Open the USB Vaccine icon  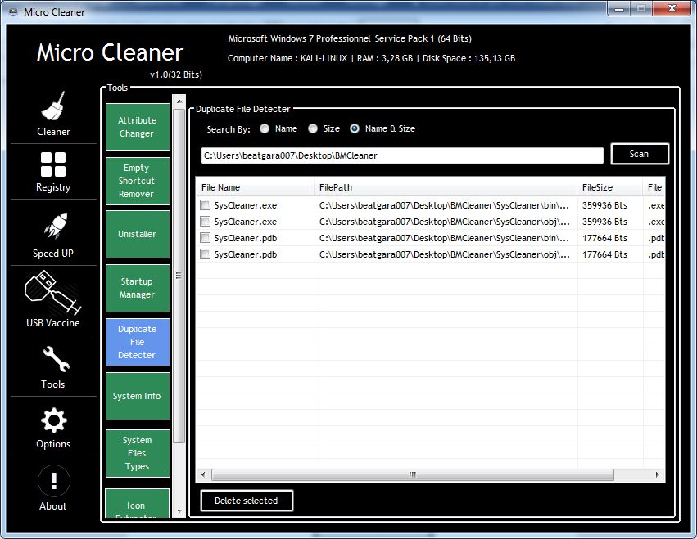pyautogui.click(x=53, y=293)
